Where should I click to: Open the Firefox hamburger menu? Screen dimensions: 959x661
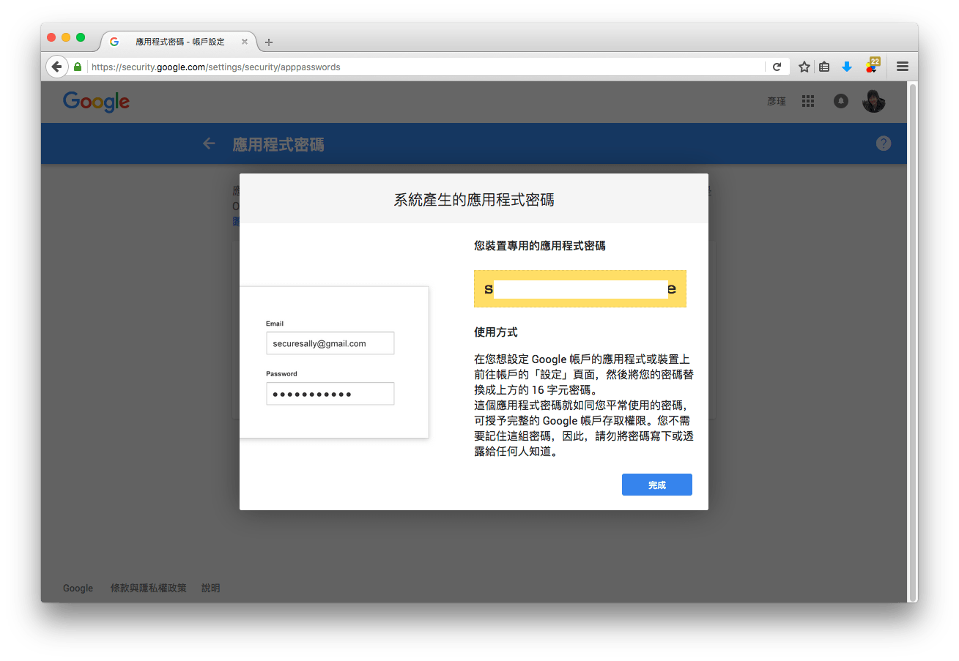pyautogui.click(x=903, y=67)
